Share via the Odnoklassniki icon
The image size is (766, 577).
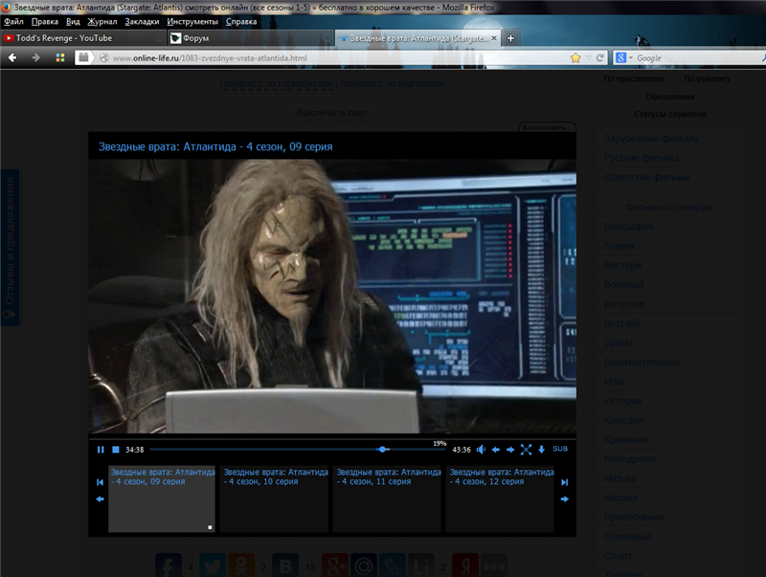(x=241, y=566)
